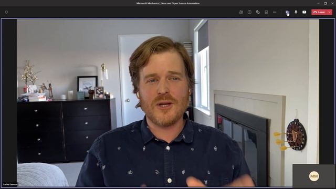Restore down the Teams meeting window
The height and width of the screenshot is (189, 336).
[x=325, y=3]
